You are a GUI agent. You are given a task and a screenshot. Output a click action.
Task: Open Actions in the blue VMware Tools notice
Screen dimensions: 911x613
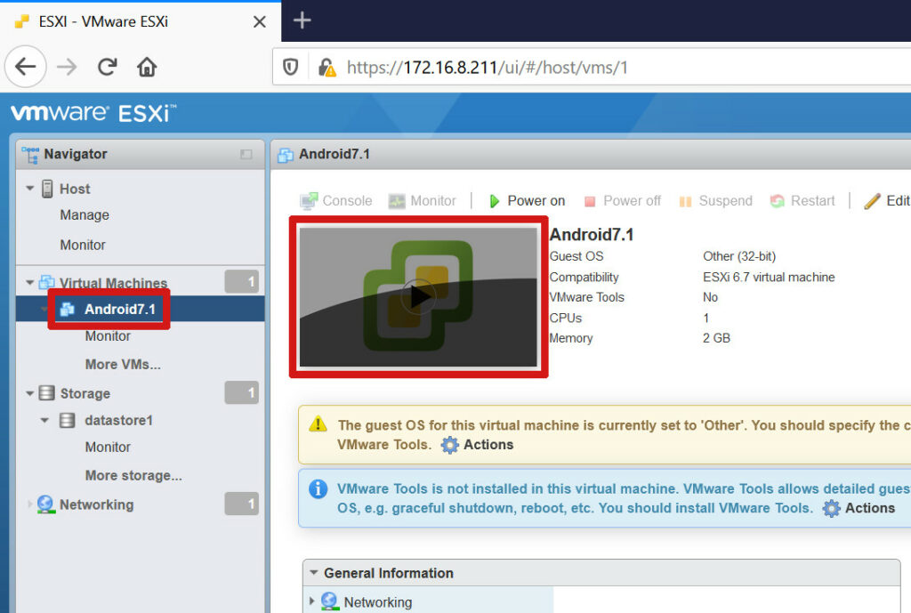click(859, 508)
